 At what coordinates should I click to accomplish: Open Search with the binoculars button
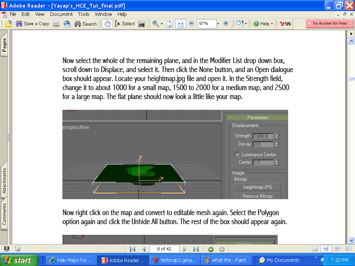point(86,24)
